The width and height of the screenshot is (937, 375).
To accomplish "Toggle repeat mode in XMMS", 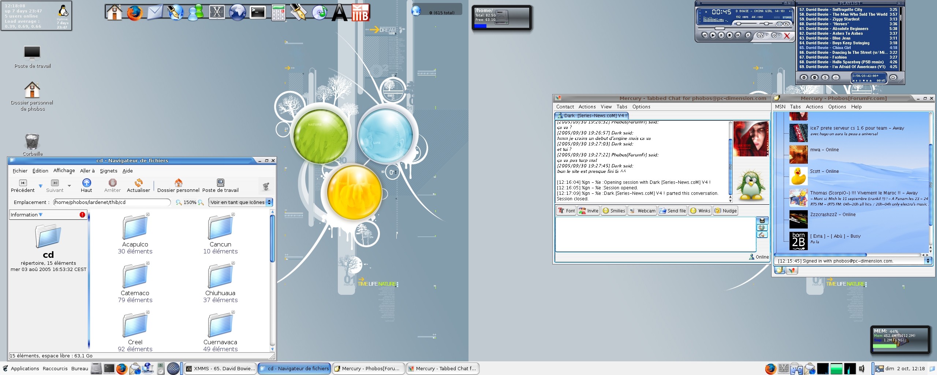I will pos(774,36).
